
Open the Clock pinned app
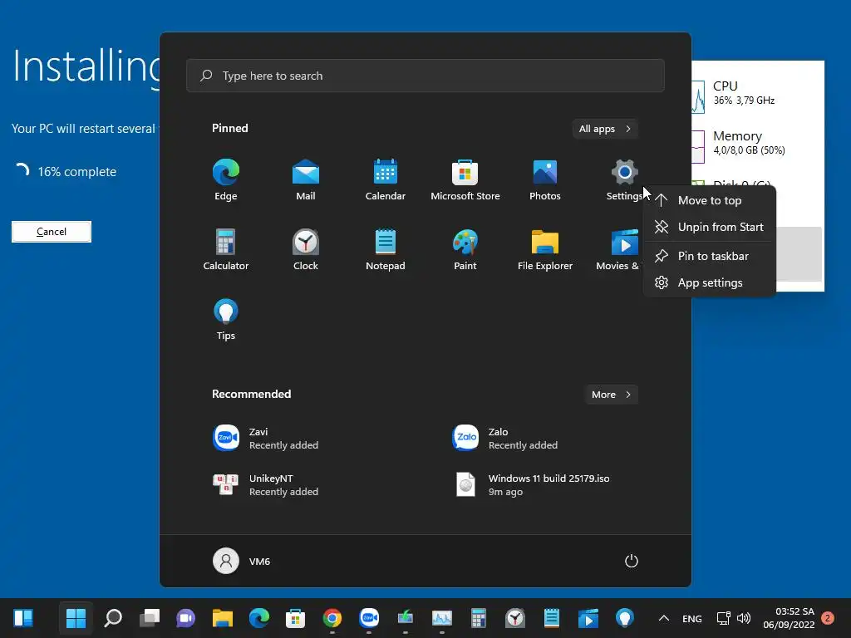click(306, 249)
